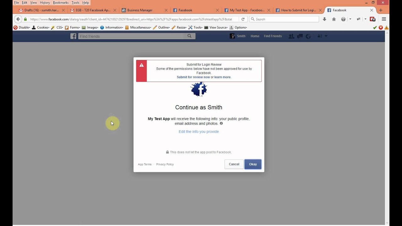This screenshot has height=226, width=402.
Task: Switch to the Drafts (16) Gmail tab
Action: click(42, 10)
